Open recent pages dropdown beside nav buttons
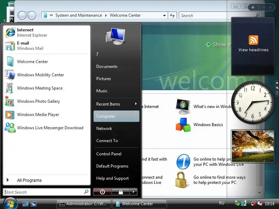The image size is (279, 209). click(x=39, y=15)
